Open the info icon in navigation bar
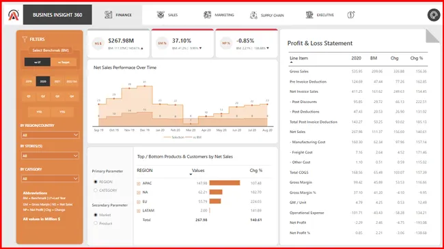Screen dimensions: 444x249 (x=351, y=15)
